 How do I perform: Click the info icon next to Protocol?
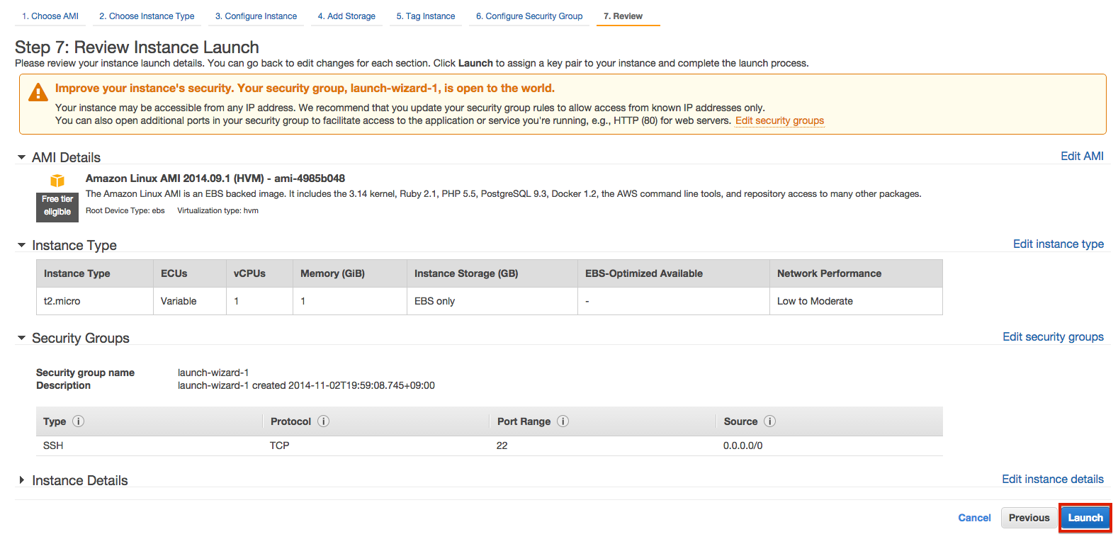click(x=324, y=421)
